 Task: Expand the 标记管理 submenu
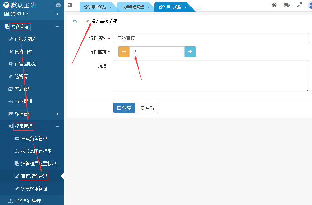(57, 114)
